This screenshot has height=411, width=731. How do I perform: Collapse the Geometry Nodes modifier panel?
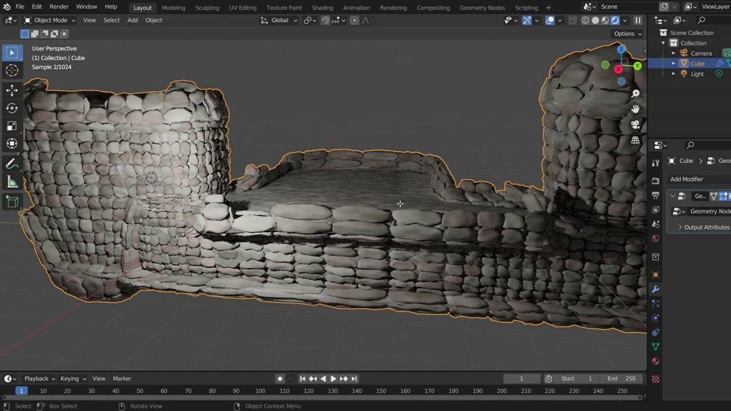[x=673, y=196]
